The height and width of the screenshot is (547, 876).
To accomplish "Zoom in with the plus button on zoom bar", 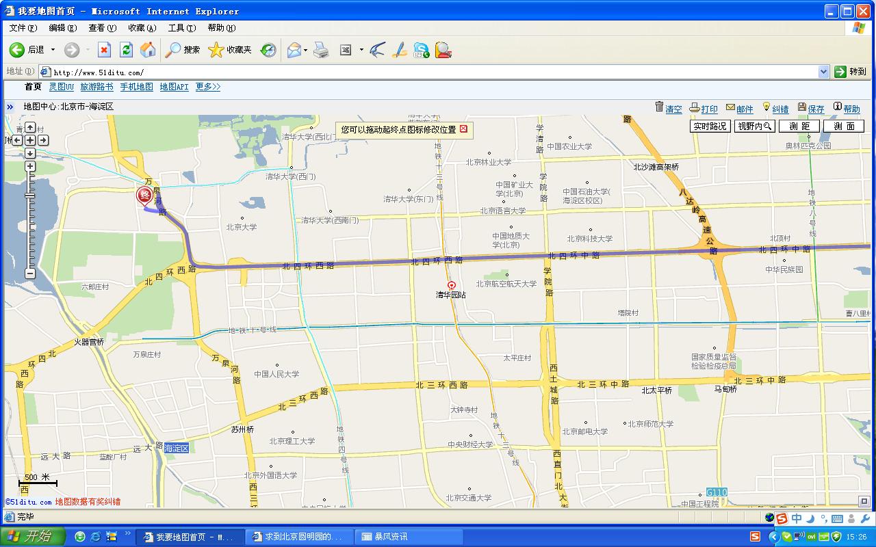I will (x=30, y=166).
